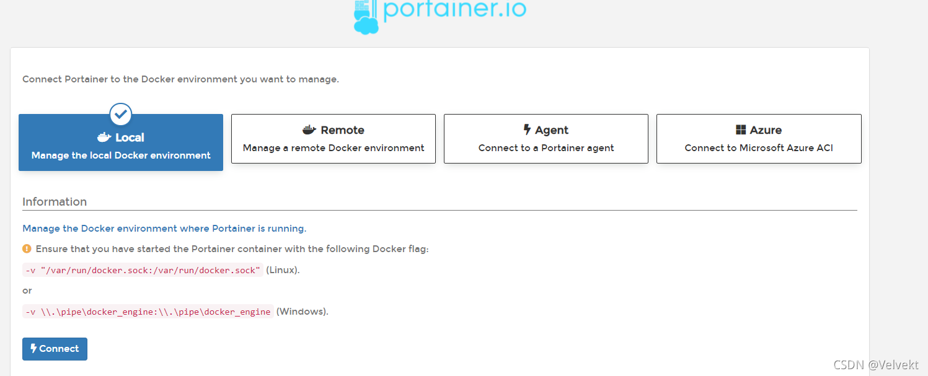The image size is (928, 376).
Task: Click the '(Windows).' label after the code
Action: (x=302, y=312)
